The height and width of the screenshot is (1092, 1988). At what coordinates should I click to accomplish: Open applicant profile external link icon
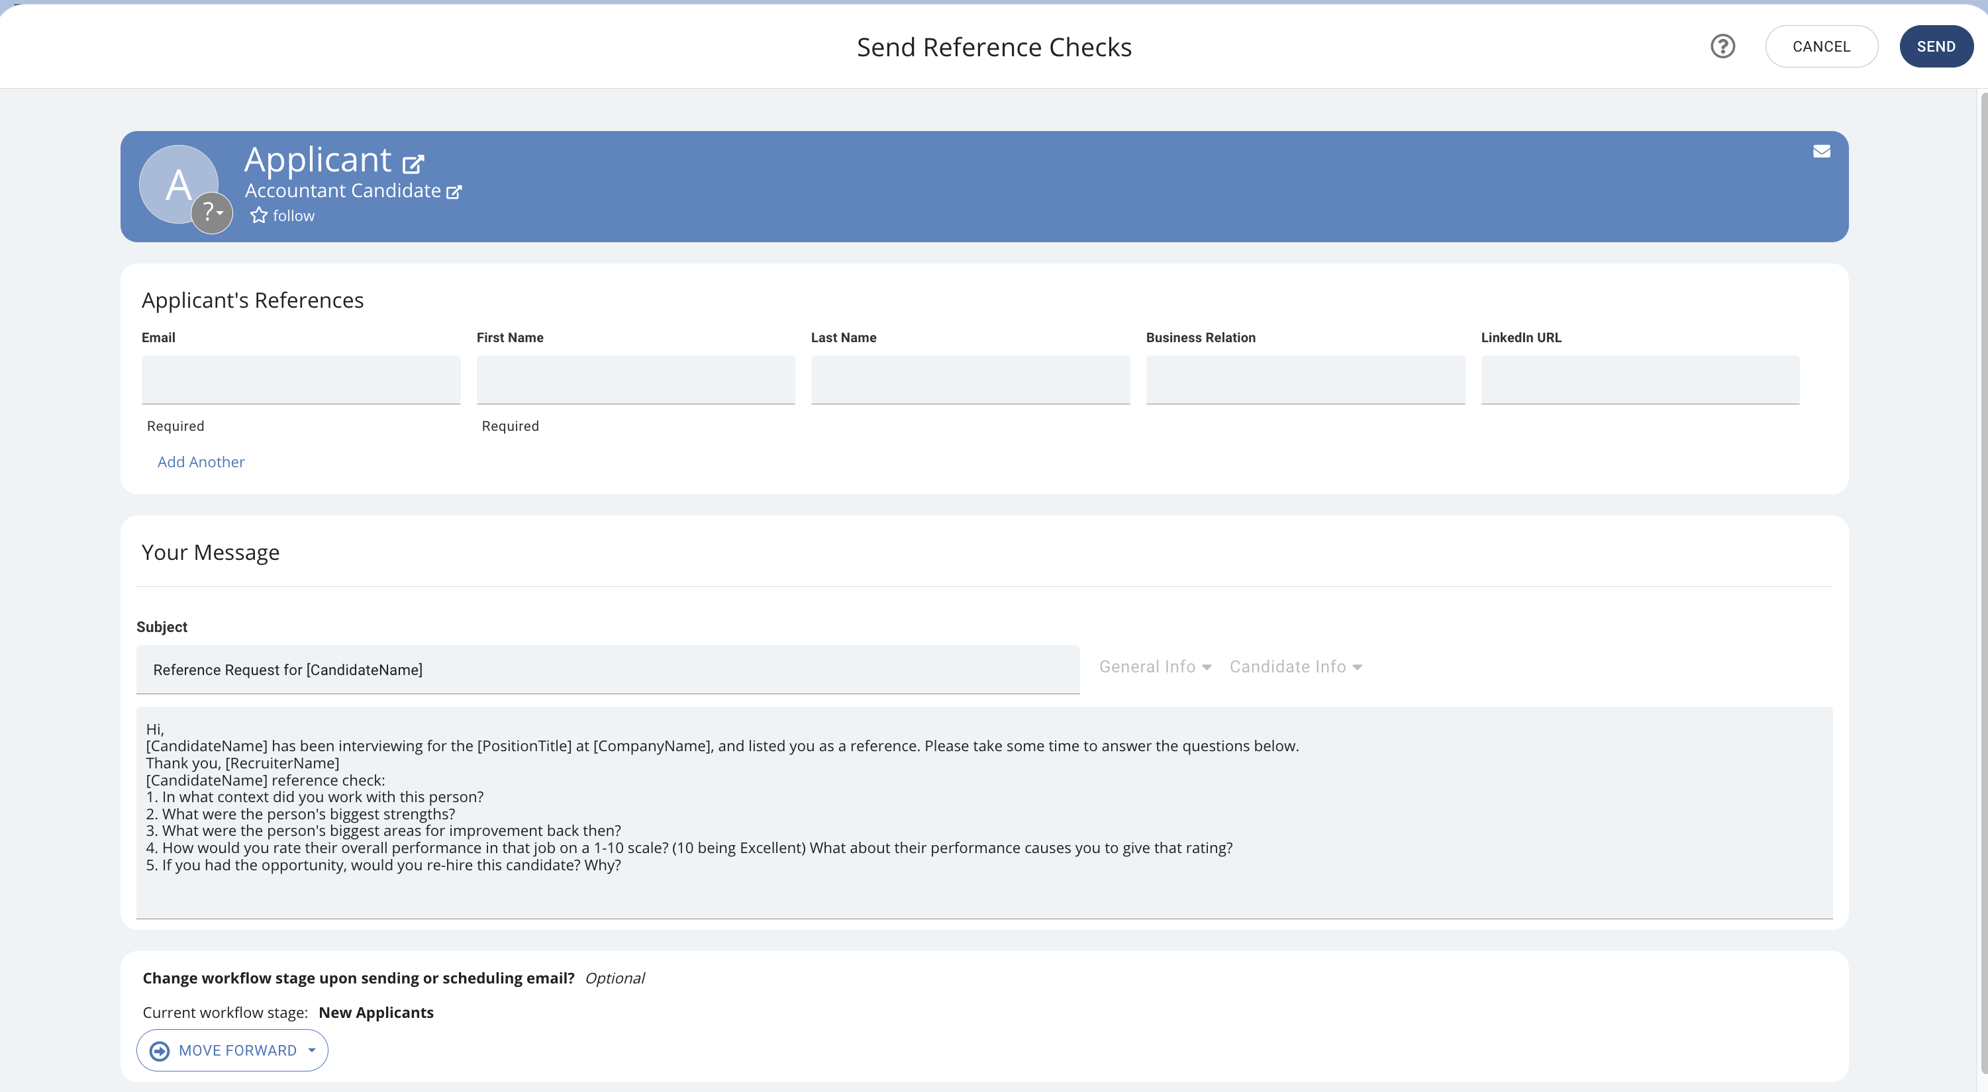414,163
